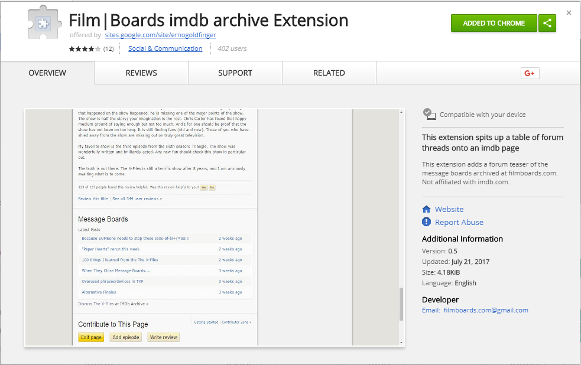This screenshot has width=581, height=365.
Task: Click 'Review this title' link
Action: click(x=93, y=199)
